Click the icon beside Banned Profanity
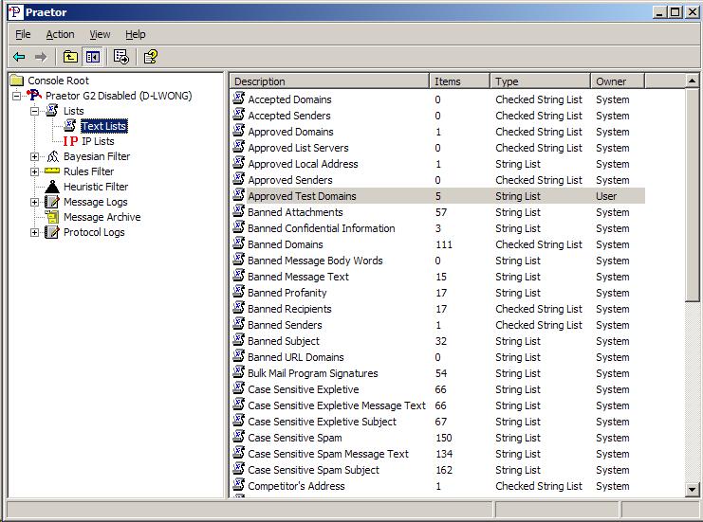 pos(239,292)
